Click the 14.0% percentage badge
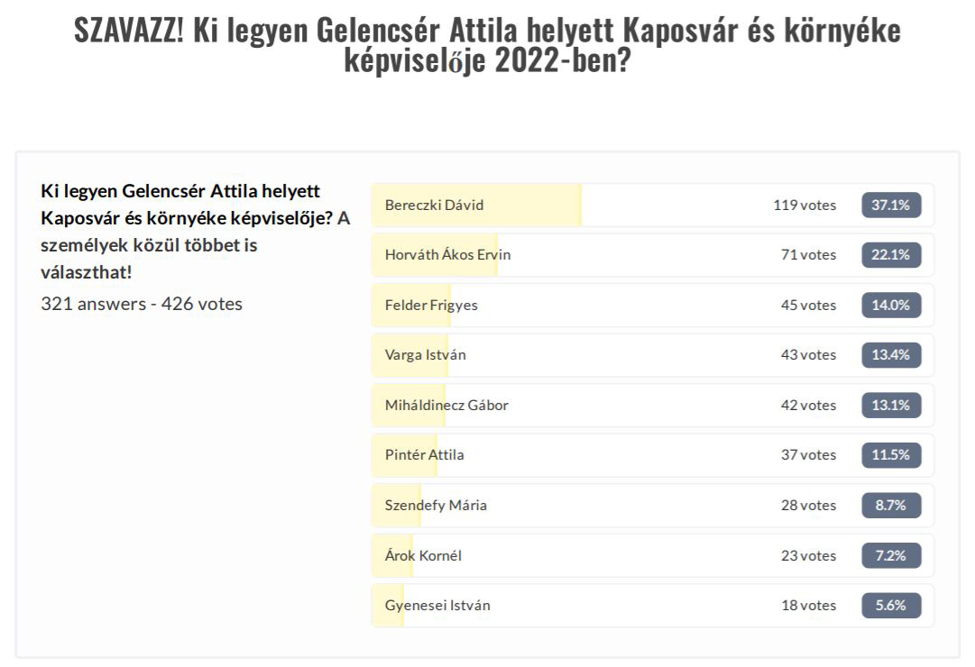Viewport: 975px width, 667px height. pos(891,306)
